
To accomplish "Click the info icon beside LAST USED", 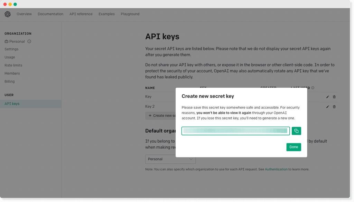I will tap(312, 88).
